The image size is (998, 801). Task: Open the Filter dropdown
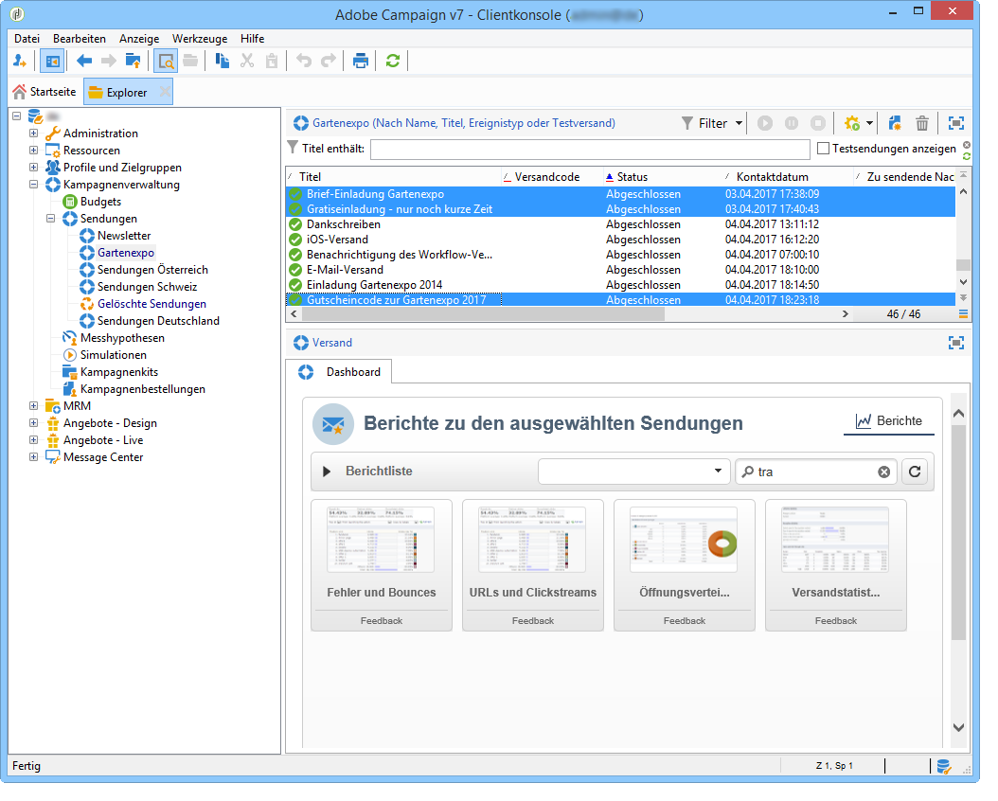coord(712,123)
